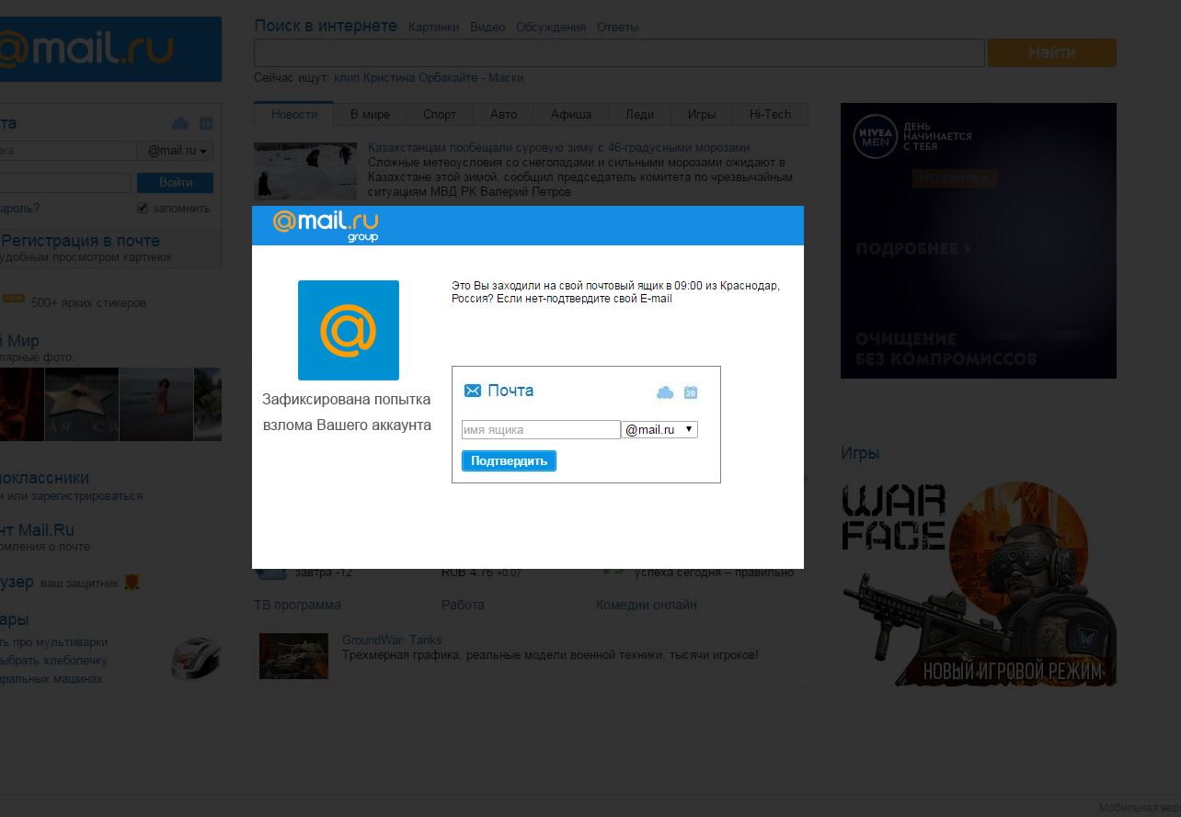This screenshot has width=1181, height=817.
Task: Click the main internet search input field
Action: 619,52
